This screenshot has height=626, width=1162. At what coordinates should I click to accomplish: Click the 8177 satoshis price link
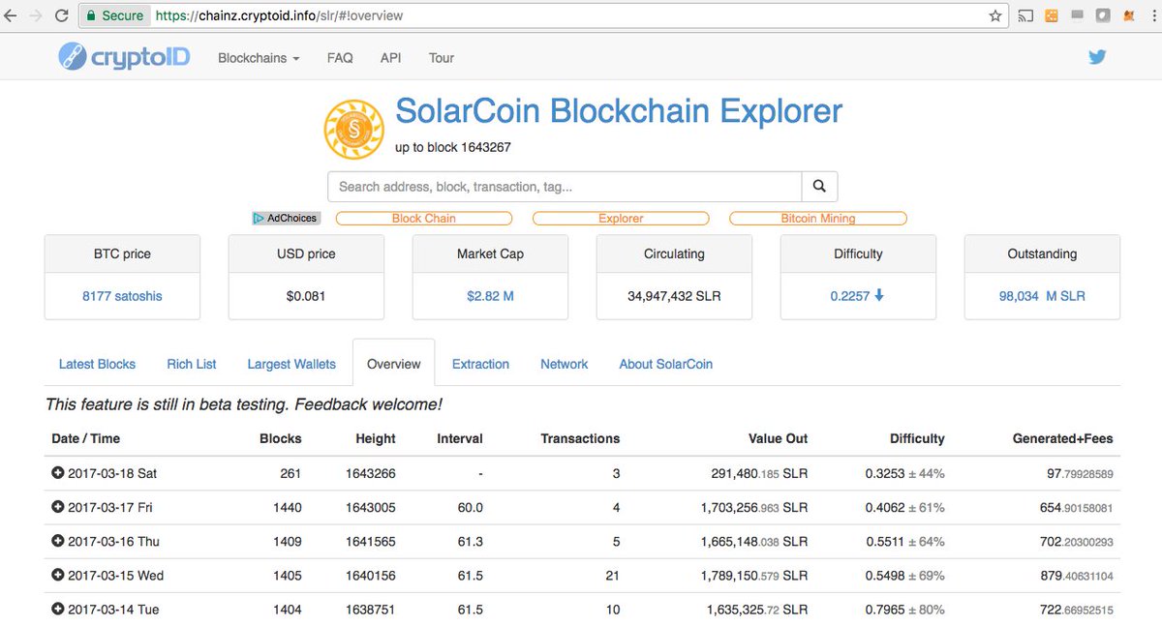pyautogui.click(x=122, y=296)
